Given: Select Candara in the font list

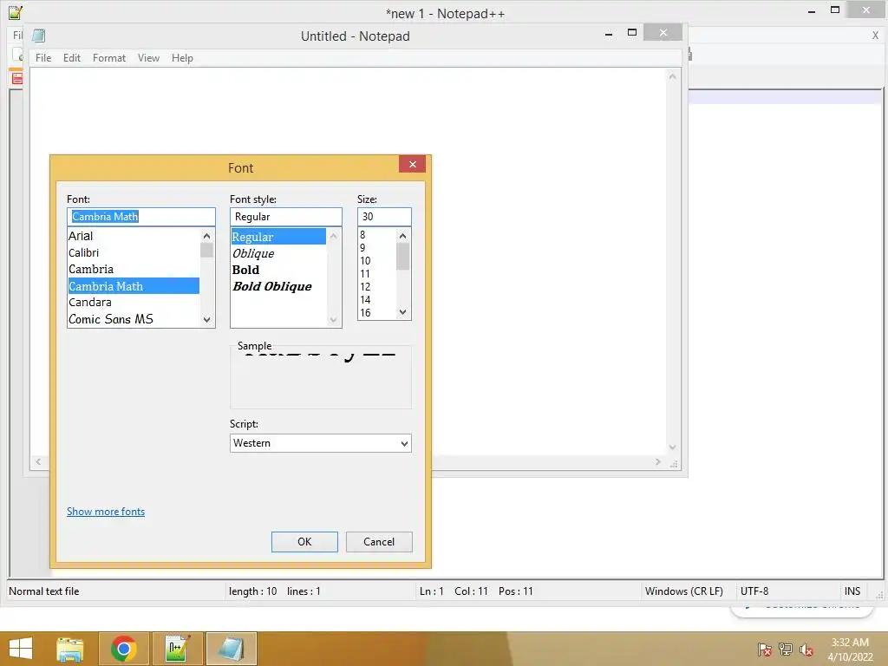Looking at the screenshot, I should click(x=134, y=303).
